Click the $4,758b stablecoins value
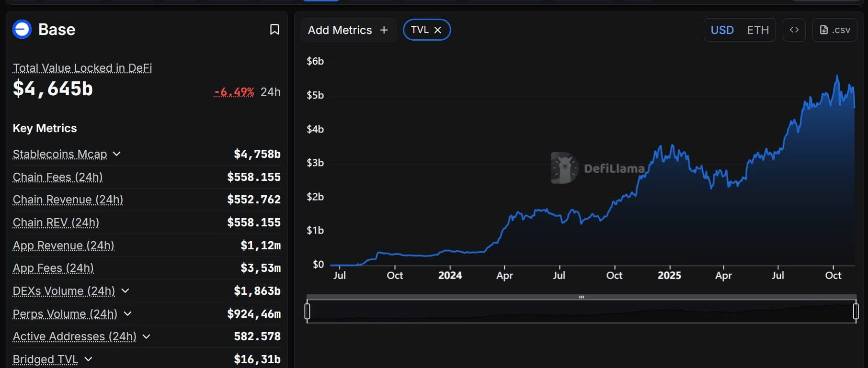868x368 pixels. [x=257, y=154]
